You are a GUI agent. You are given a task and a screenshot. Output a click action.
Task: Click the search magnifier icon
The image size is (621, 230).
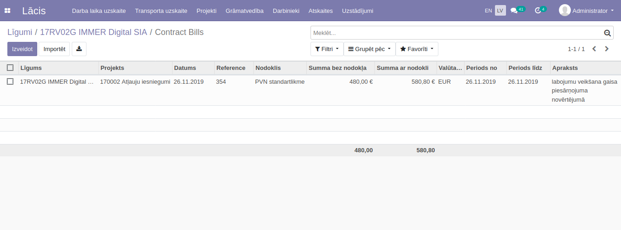coord(607,33)
